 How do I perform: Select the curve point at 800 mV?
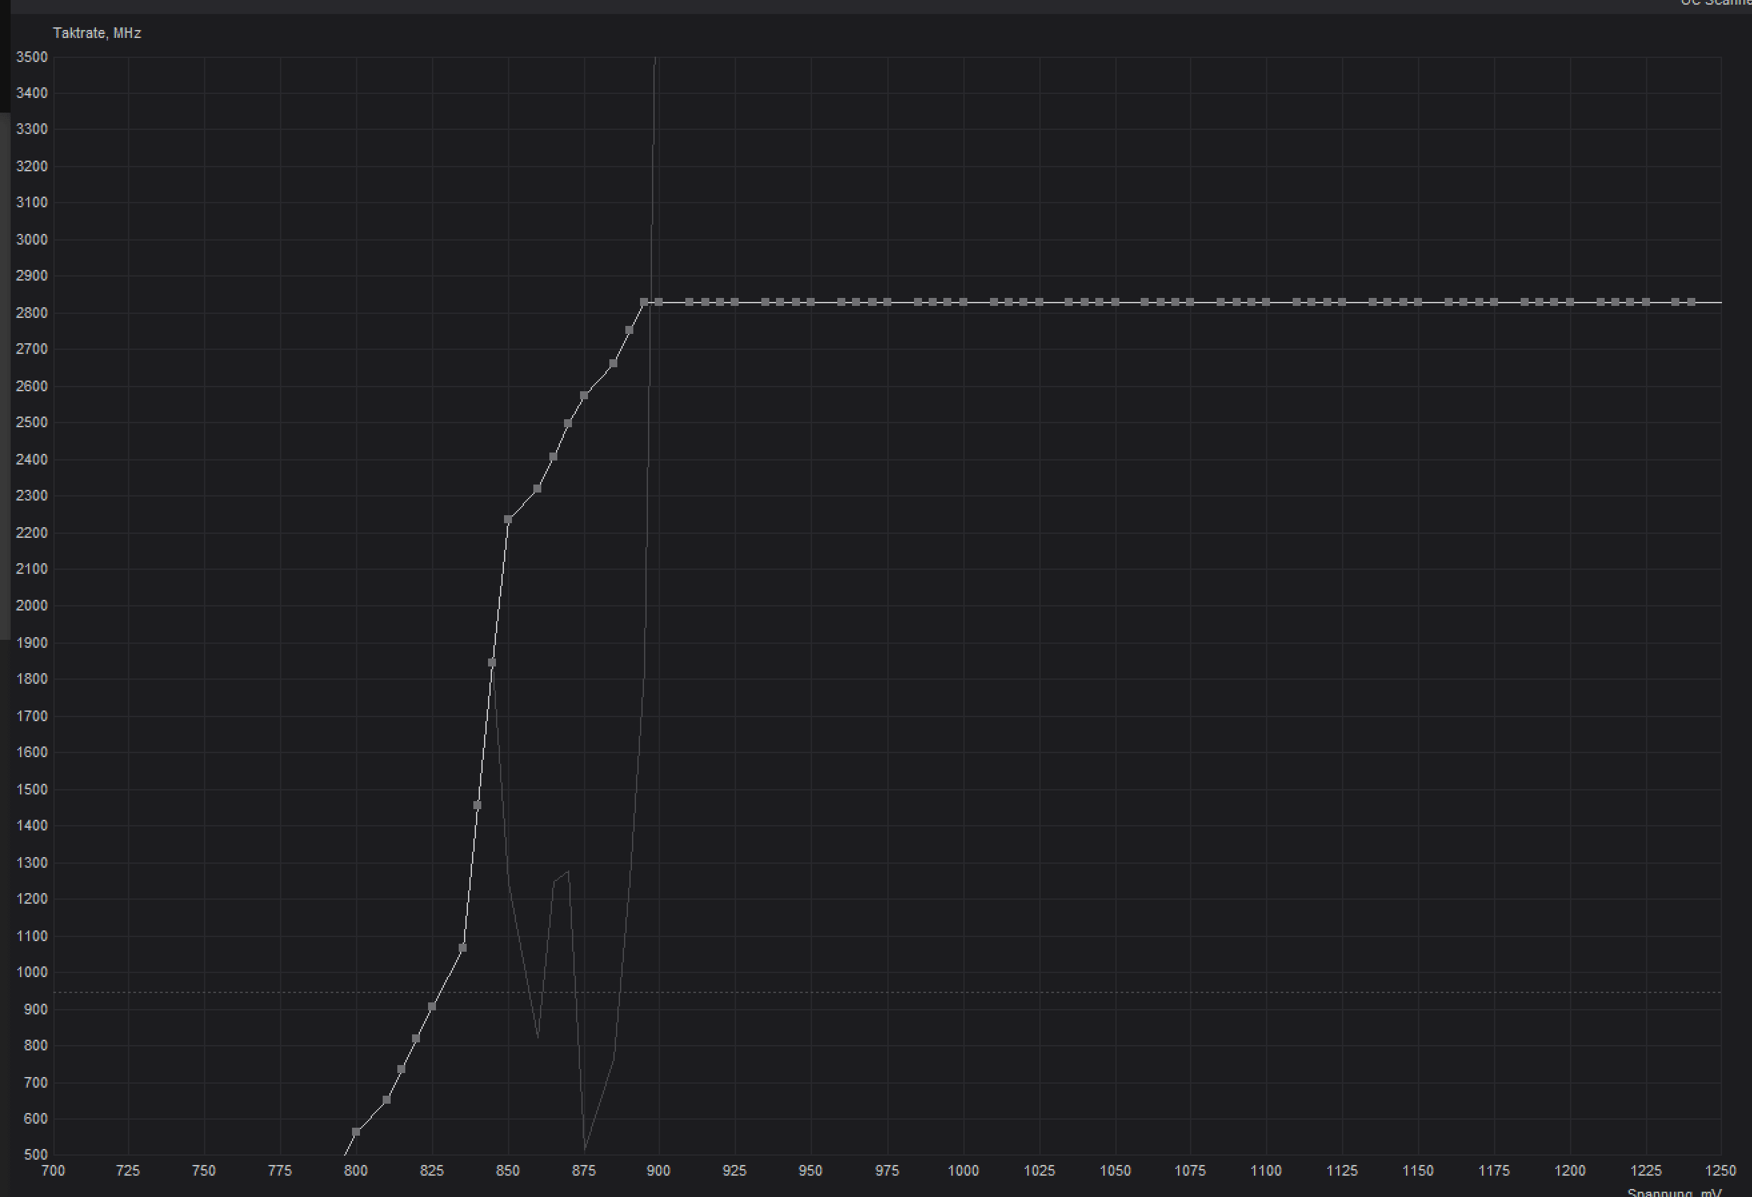(357, 1132)
